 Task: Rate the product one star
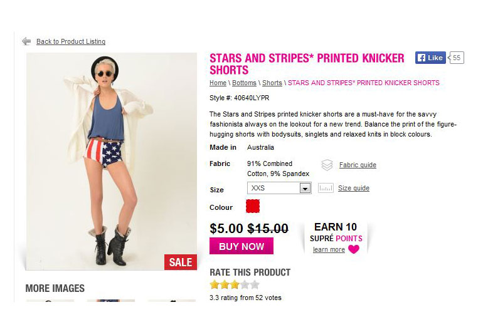pos(215,284)
